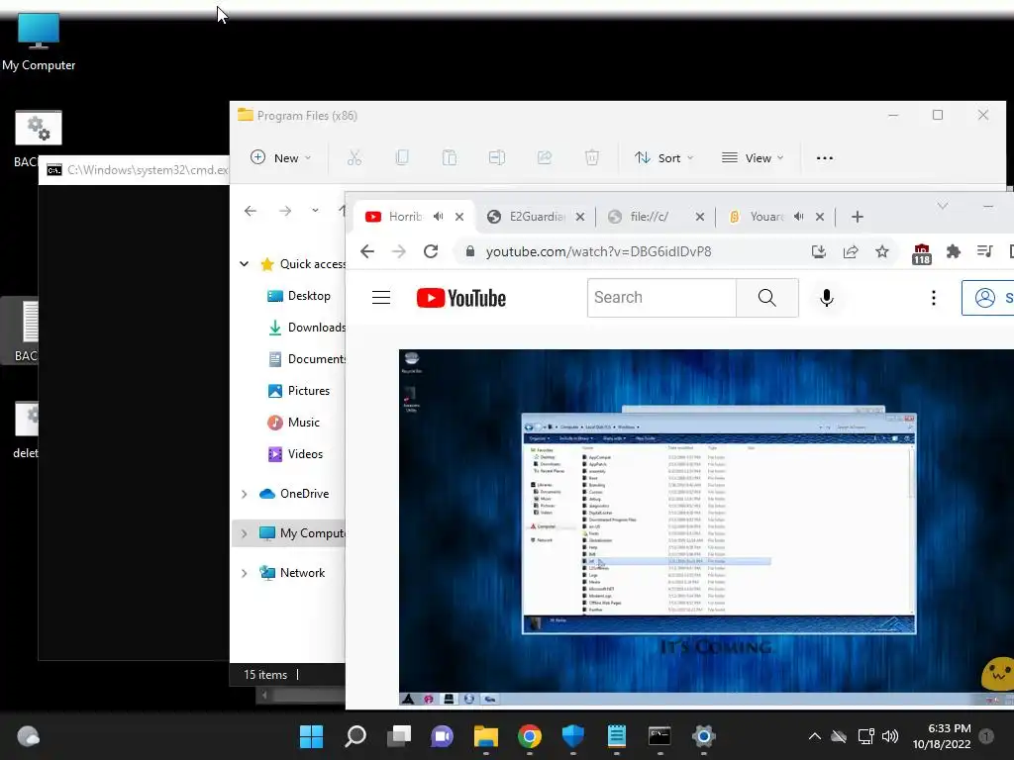The image size is (1014, 760).
Task: Share this page icon in address bar
Action: coord(851,251)
